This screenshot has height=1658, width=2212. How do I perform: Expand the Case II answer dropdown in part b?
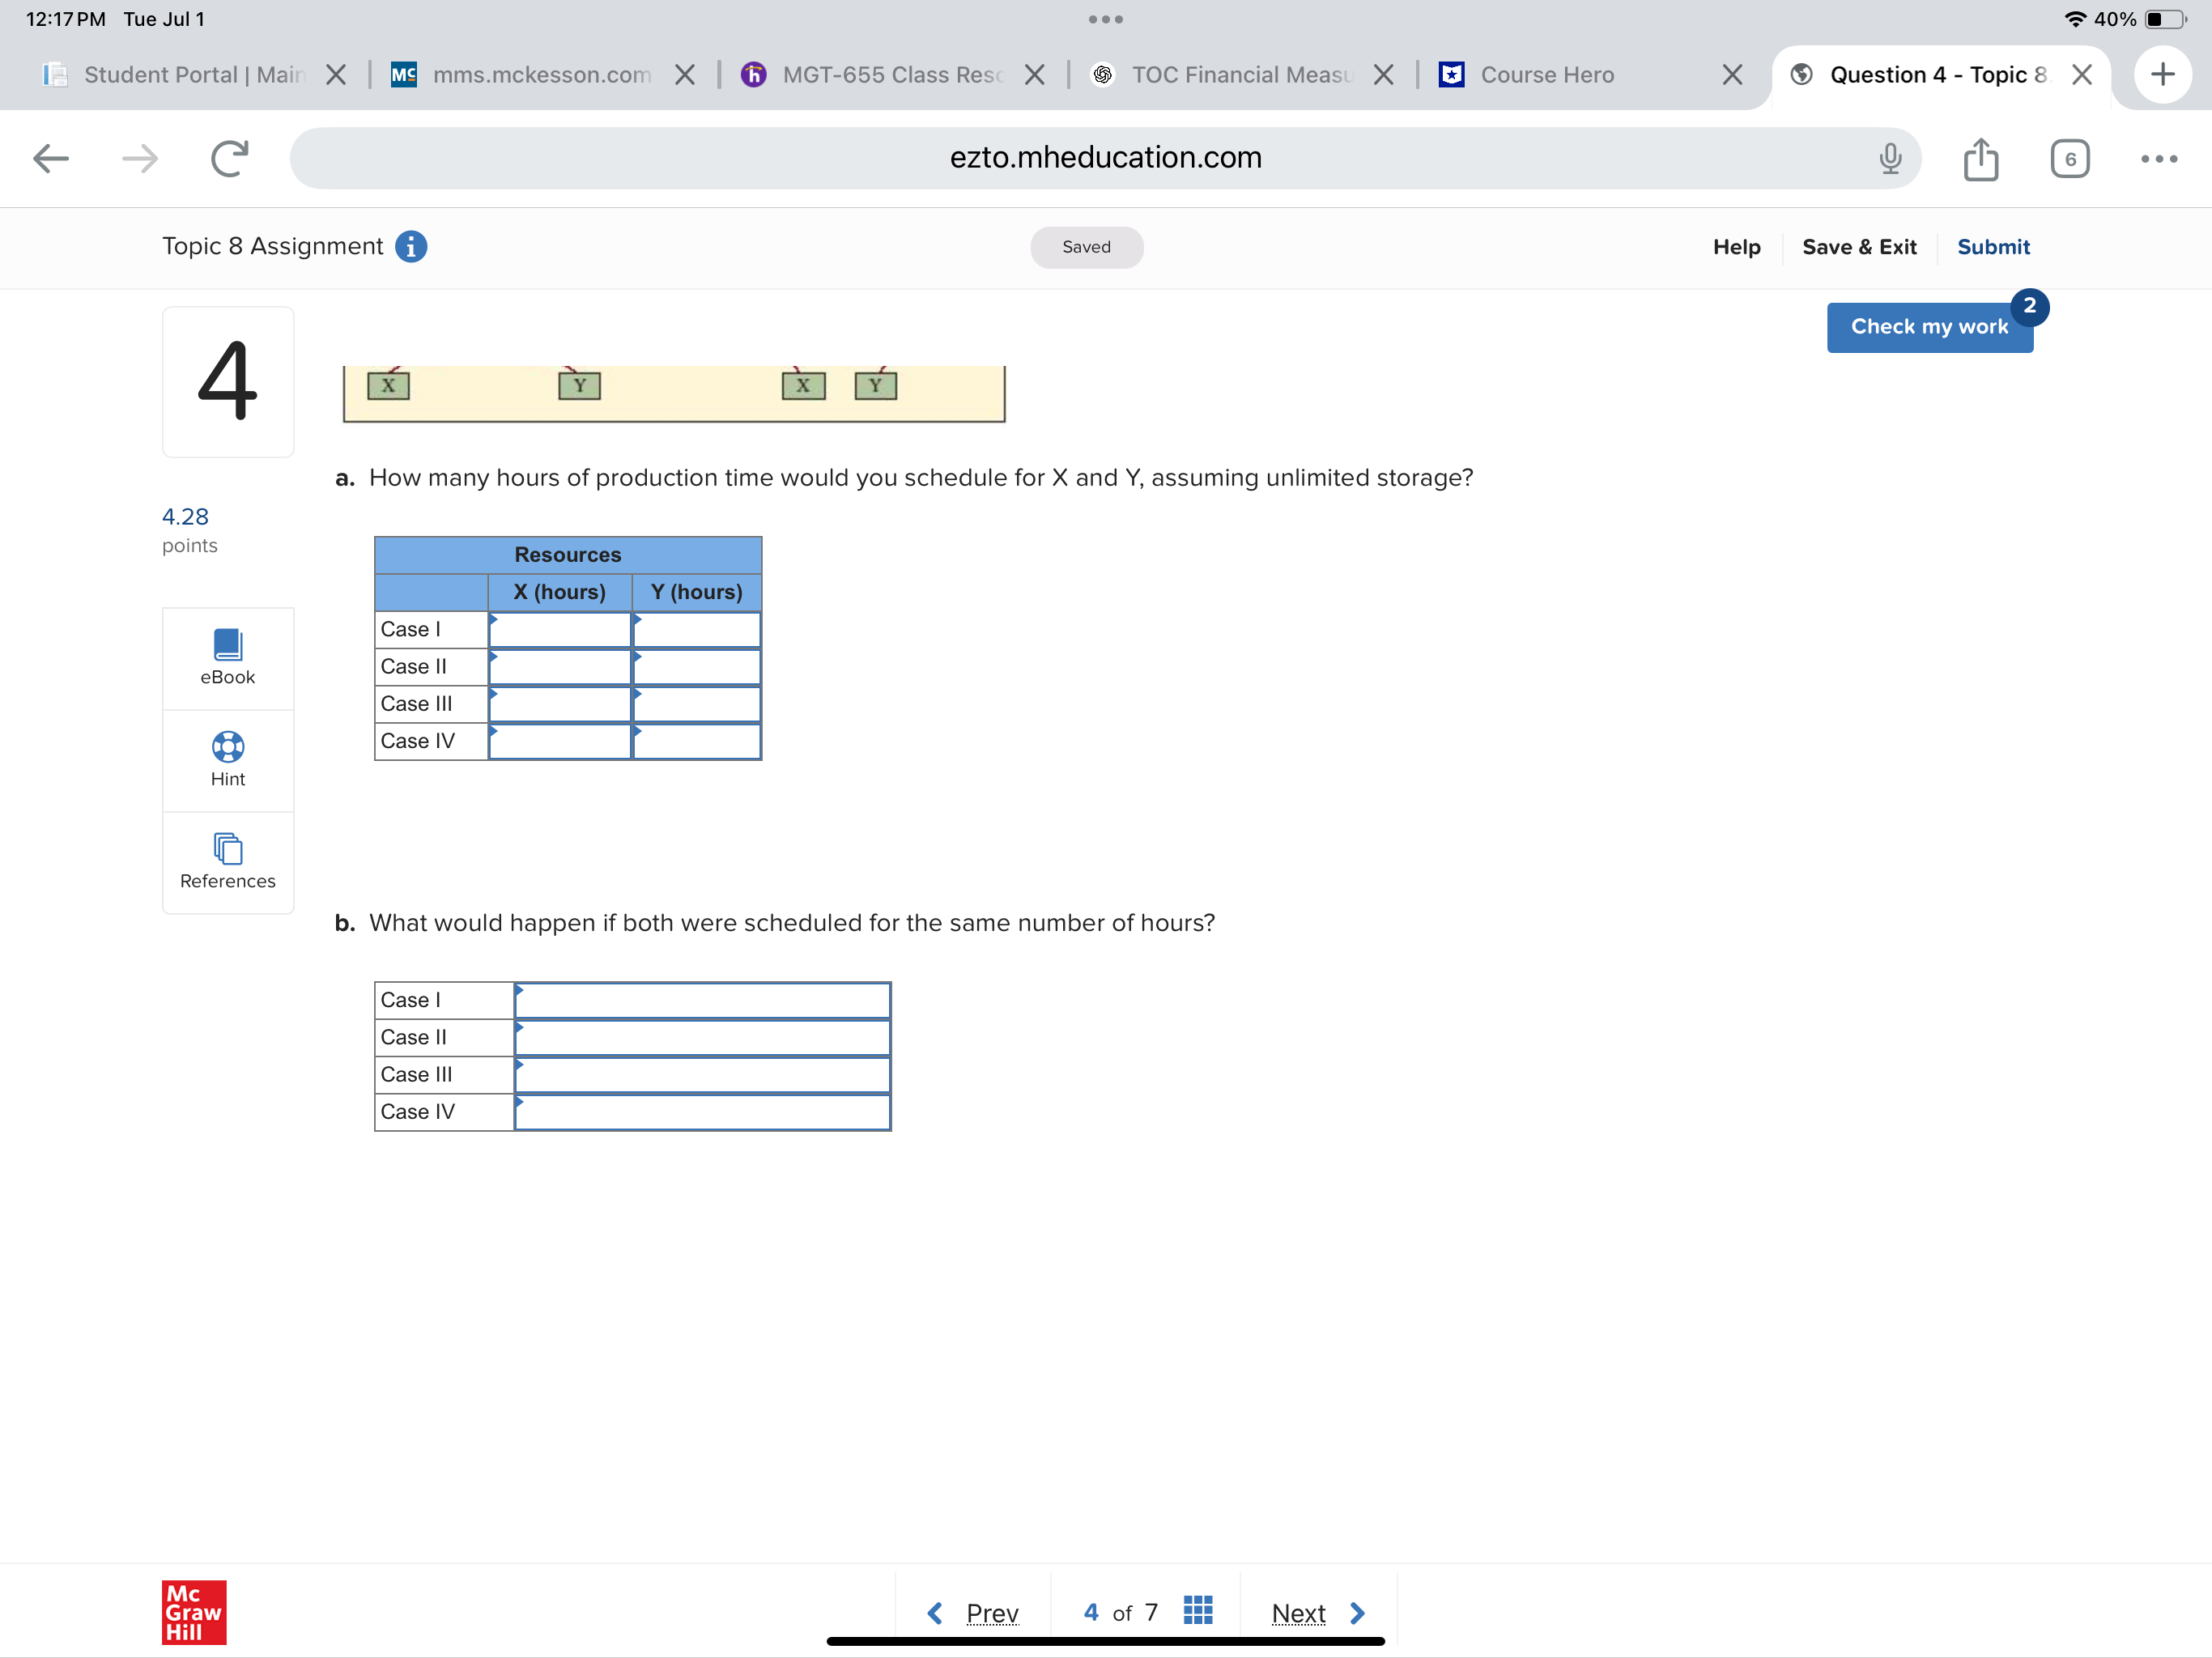tap(703, 1037)
